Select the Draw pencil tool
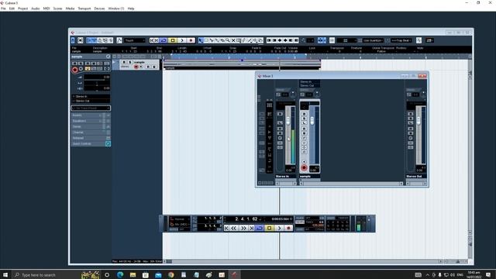 [244, 40]
